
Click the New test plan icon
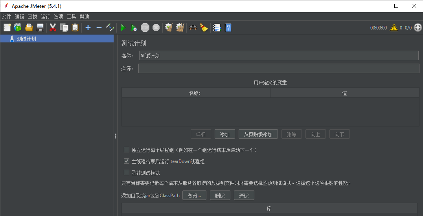click(x=7, y=27)
